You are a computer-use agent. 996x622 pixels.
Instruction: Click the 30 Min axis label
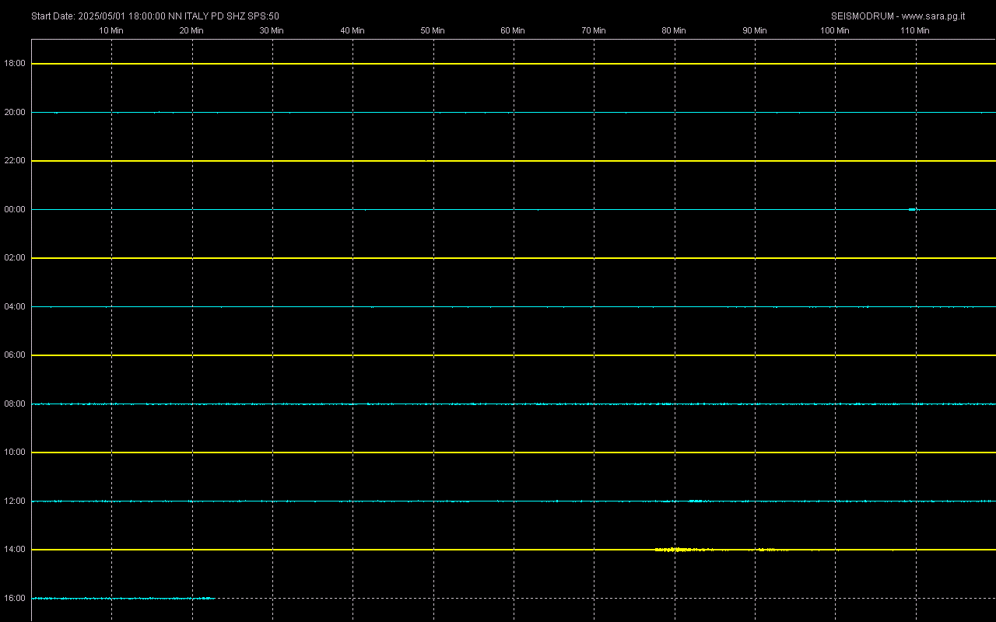coord(272,30)
